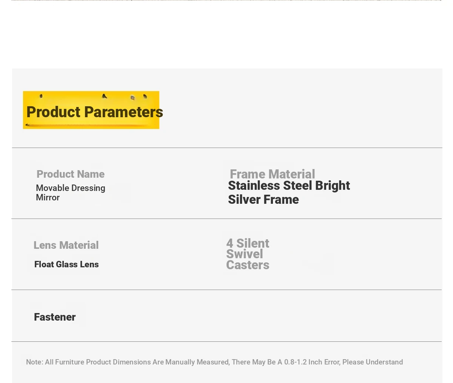Click the word Casters
The height and width of the screenshot is (383, 453).
(x=248, y=265)
